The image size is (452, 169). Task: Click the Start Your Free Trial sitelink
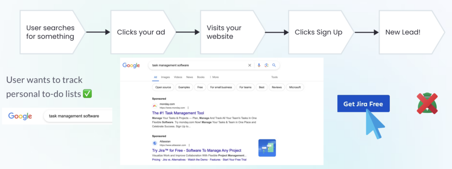pos(234,159)
